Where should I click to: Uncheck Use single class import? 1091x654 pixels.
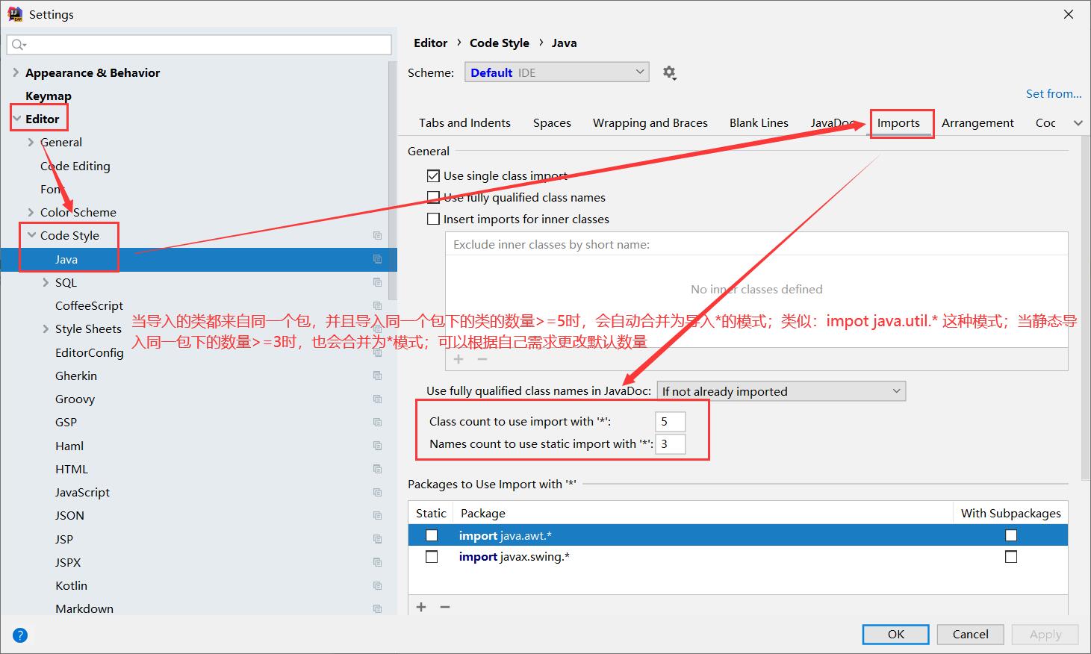tap(433, 176)
